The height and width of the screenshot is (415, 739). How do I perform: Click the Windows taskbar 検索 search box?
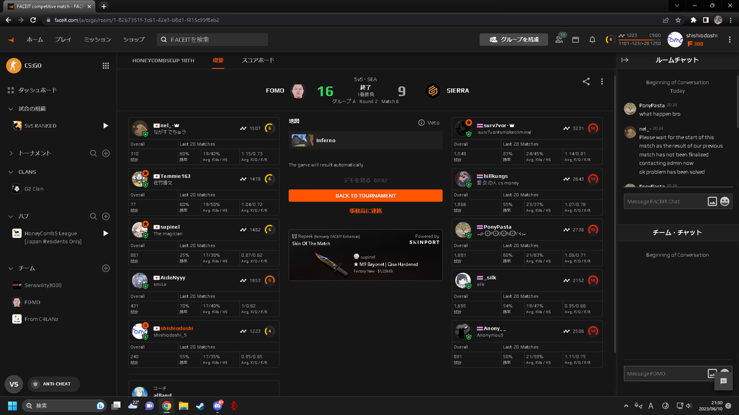(x=65, y=406)
